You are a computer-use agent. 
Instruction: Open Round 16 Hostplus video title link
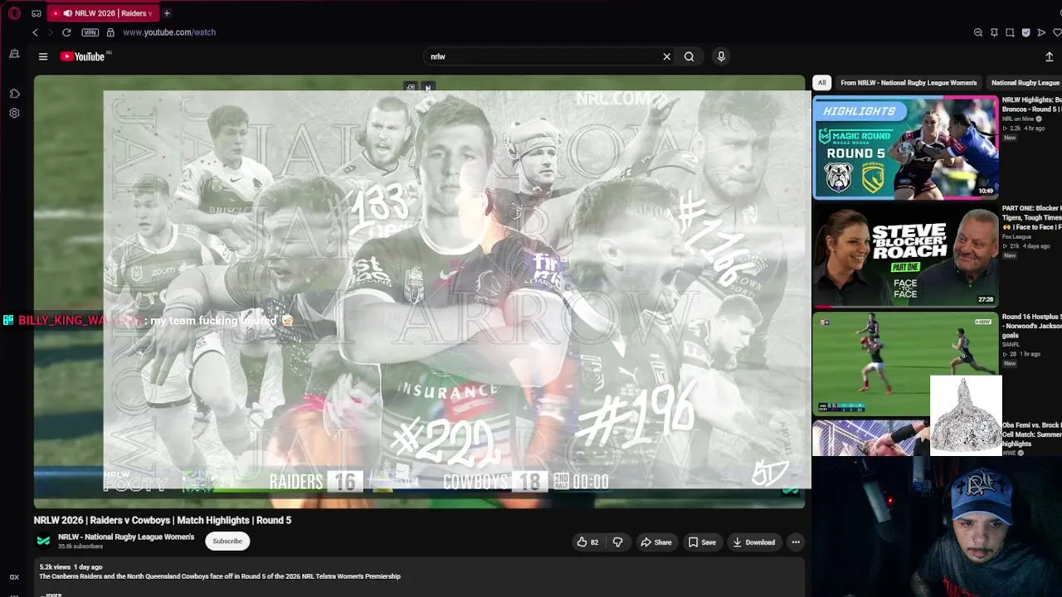[1031, 326]
